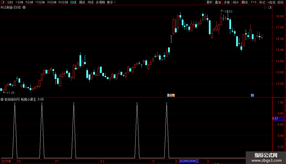
Task: Open dropdown beside 科达制造(日线) title
Action: coord(24,8)
